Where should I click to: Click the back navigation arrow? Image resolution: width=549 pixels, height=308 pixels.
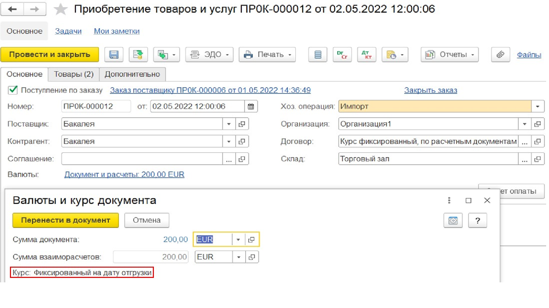pyautogui.click(x=13, y=9)
